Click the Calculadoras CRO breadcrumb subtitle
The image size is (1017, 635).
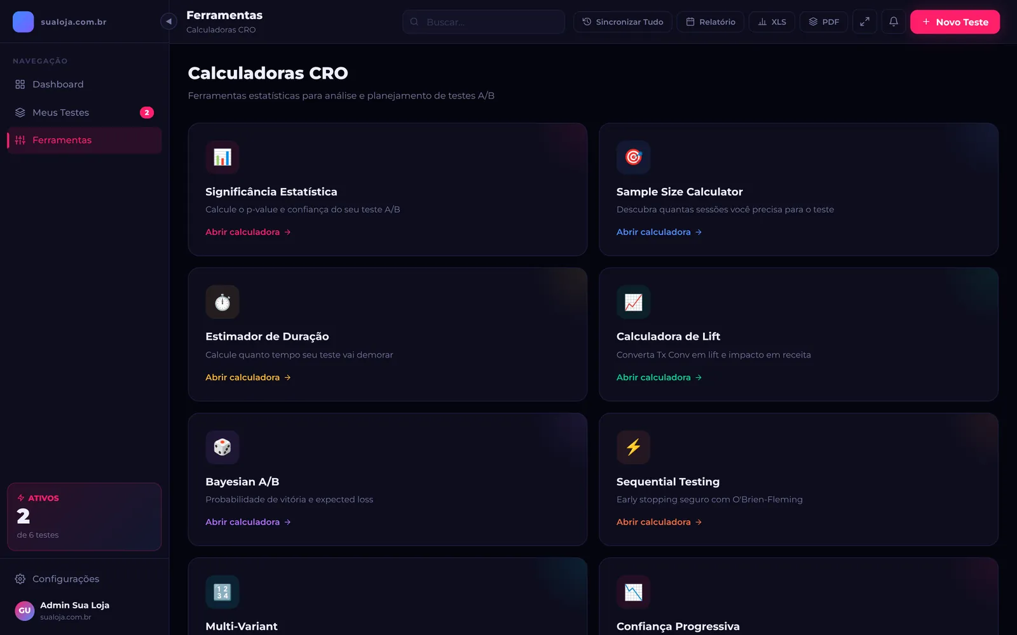(221, 30)
